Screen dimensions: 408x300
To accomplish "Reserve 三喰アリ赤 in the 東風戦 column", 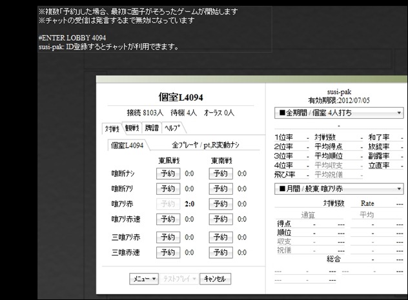I will [168, 237].
